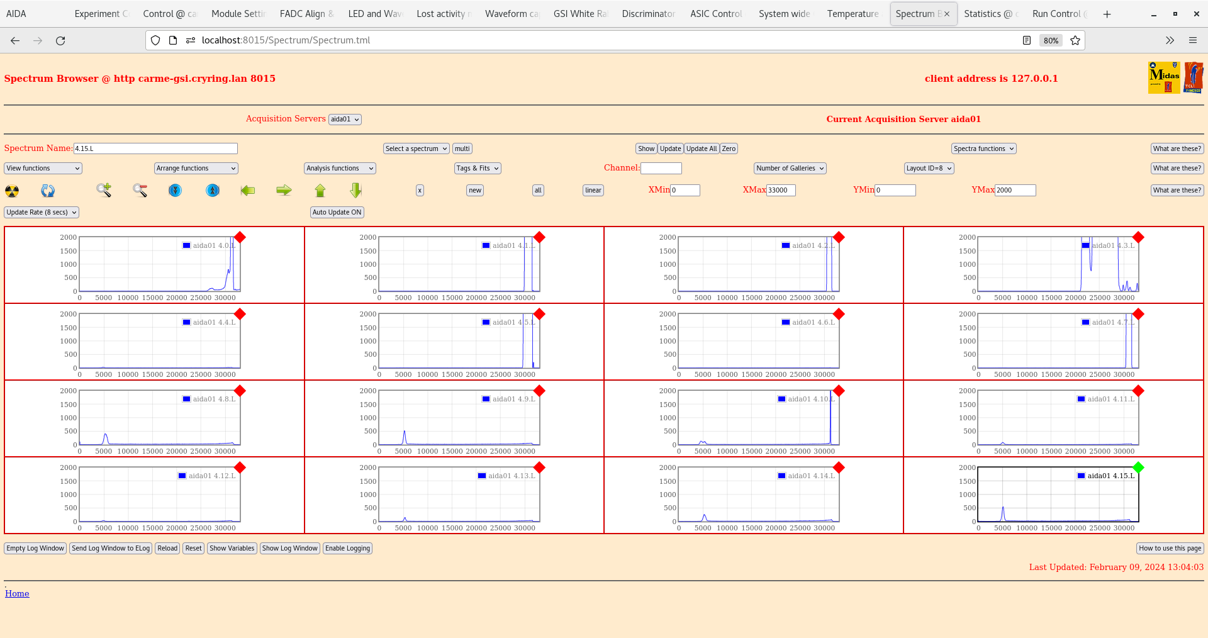Image resolution: width=1208 pixels, height=638 pixels.
Task: Open the Acquisition Servers aida01 dropdown
Action: pyautogui.click(x=345, y=120)
